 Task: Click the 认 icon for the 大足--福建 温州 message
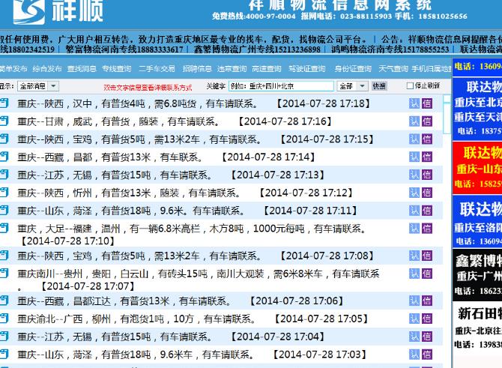pyautogui.click(x=414, y=229)
